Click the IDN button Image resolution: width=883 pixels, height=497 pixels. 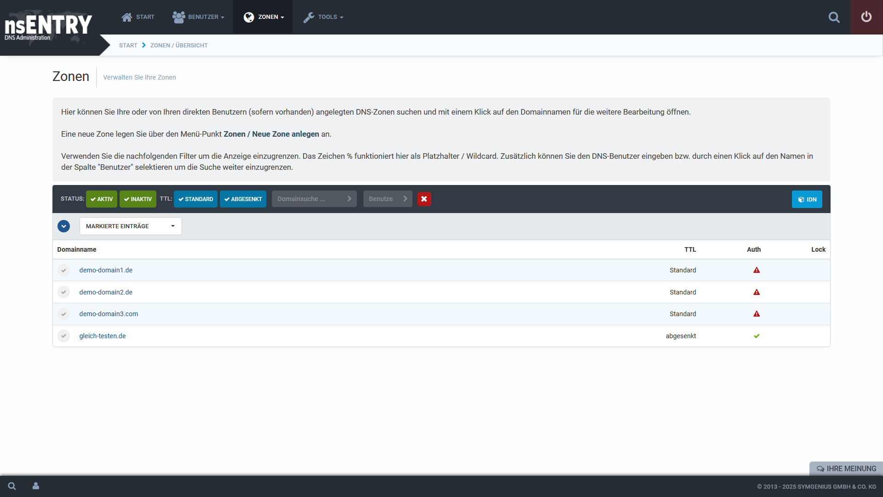pyautogui.click(x=807, y=199)
